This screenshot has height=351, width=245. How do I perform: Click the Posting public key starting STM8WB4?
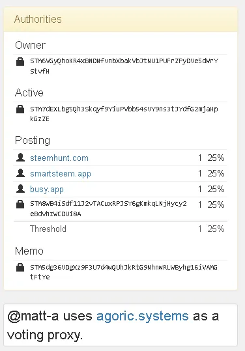tap(108, 208)
